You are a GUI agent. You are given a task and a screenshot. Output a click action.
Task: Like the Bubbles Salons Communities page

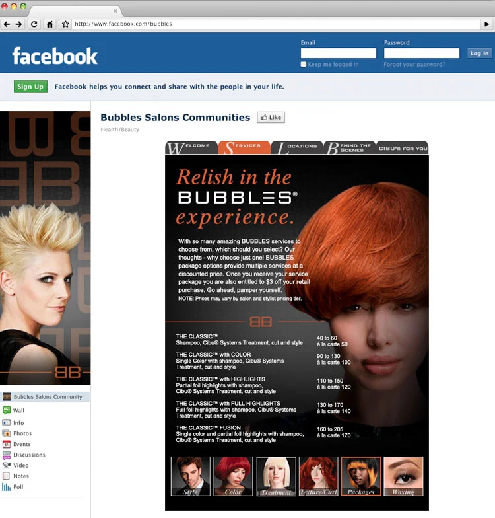(x=271, y=118)
